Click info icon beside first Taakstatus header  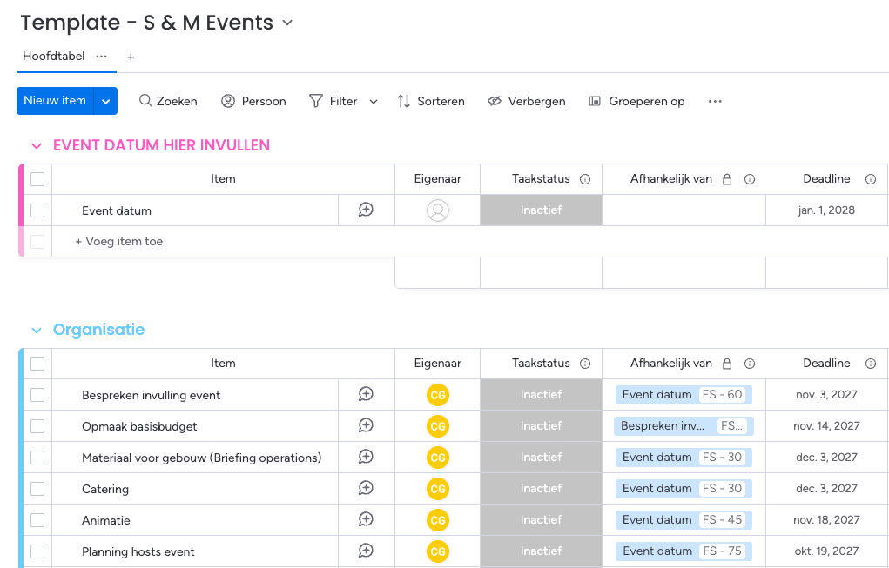point(585,179)
